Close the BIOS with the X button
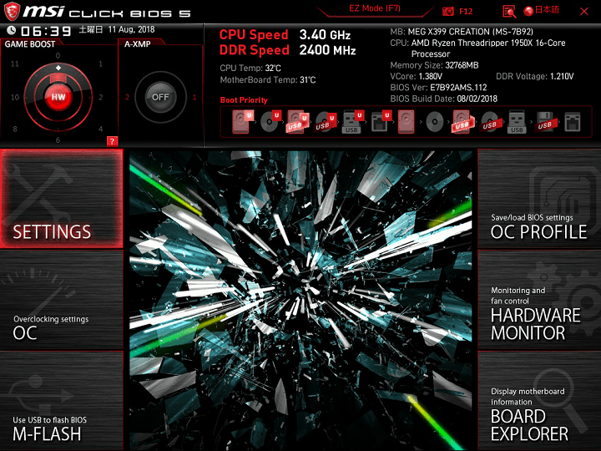This screenshot has height=451, width=601. (584, 12)
